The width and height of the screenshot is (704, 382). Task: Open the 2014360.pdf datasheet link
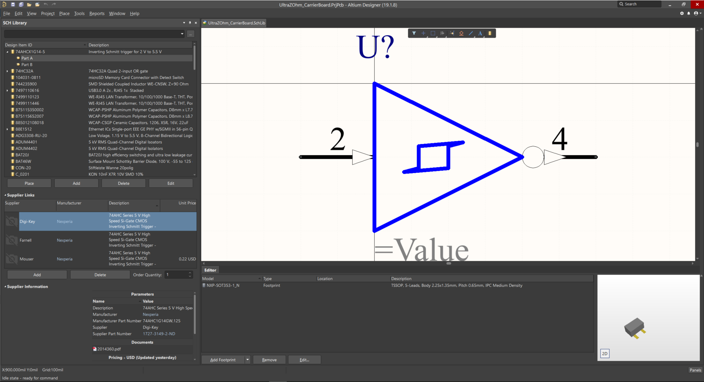[109, 349]
